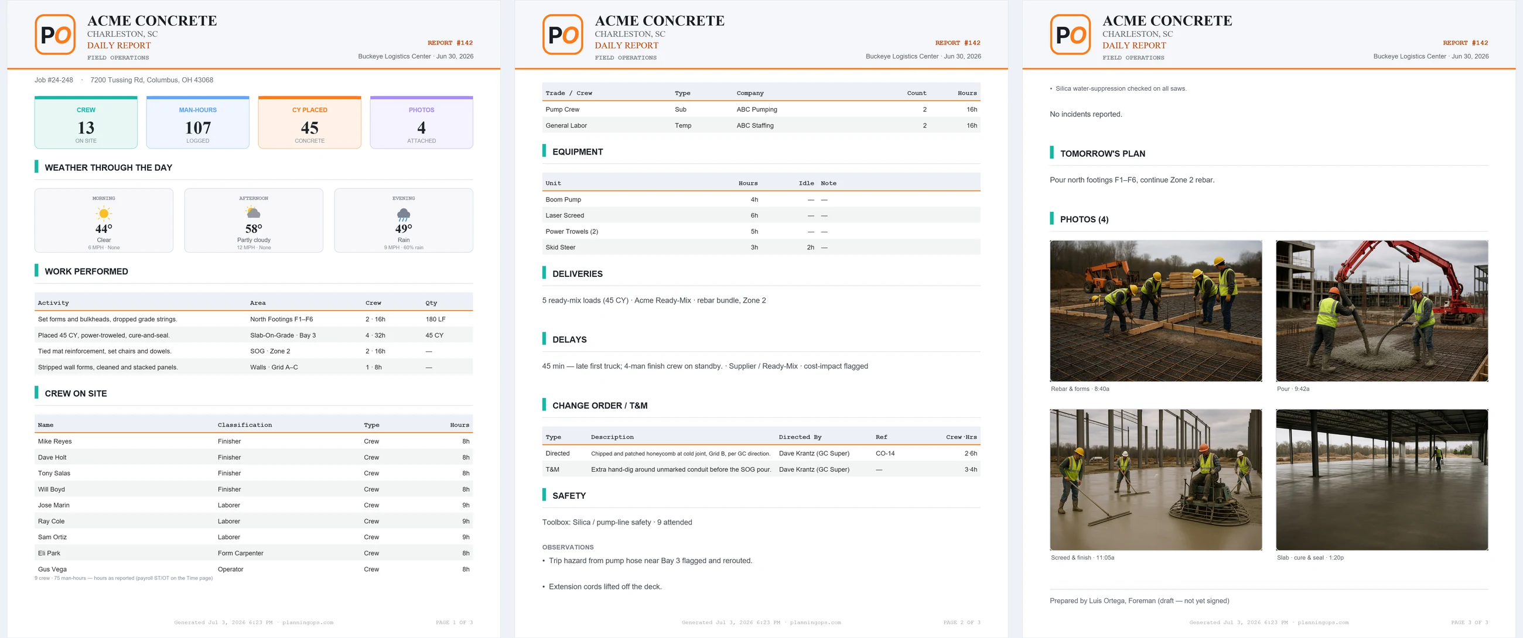
Task: Click the morning sun weather icon
Action: (104, 213)
